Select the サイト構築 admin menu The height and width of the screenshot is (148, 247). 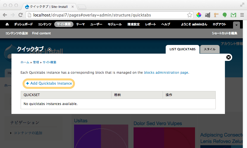click(64, 24)
